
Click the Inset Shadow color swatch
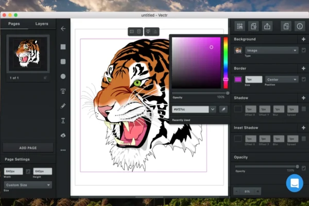click(238, 139)
